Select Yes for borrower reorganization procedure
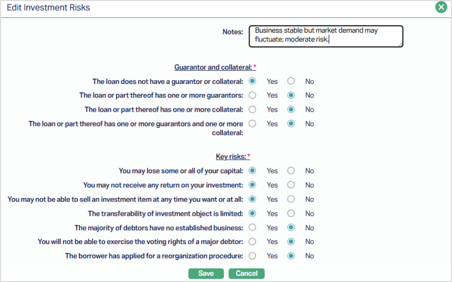Image resolution: width=452 pixels, height=282 pixels. coord(252,256)
